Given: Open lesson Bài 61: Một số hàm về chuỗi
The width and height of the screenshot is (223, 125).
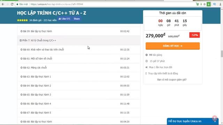Looking at the screenshot, I should coord(38,59).
